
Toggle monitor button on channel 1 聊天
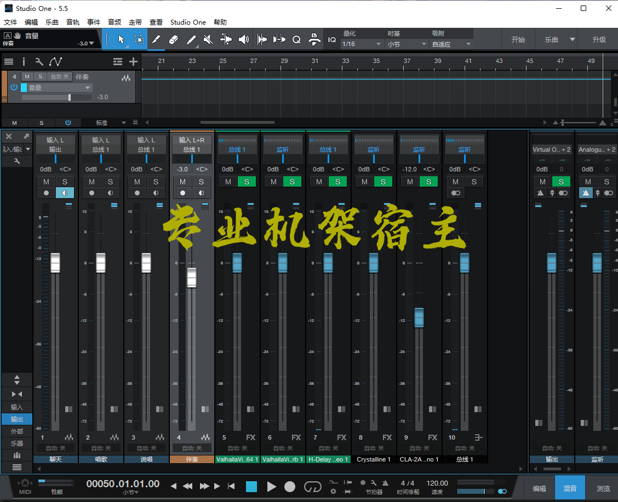65,193
